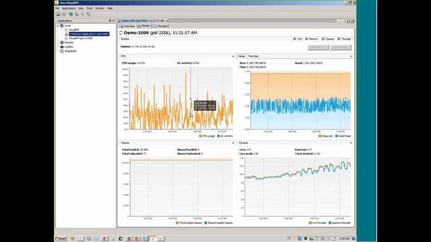Viewport: 431px width, 242px height.
Task: Click the Remote hosts node icon
Action: 62,42
